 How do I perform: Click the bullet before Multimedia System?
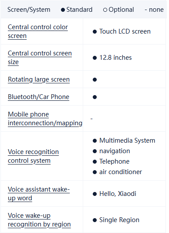(95, 141)
